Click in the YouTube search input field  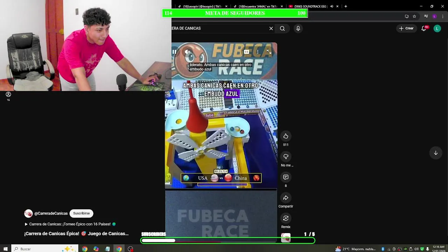click(219, 28)
